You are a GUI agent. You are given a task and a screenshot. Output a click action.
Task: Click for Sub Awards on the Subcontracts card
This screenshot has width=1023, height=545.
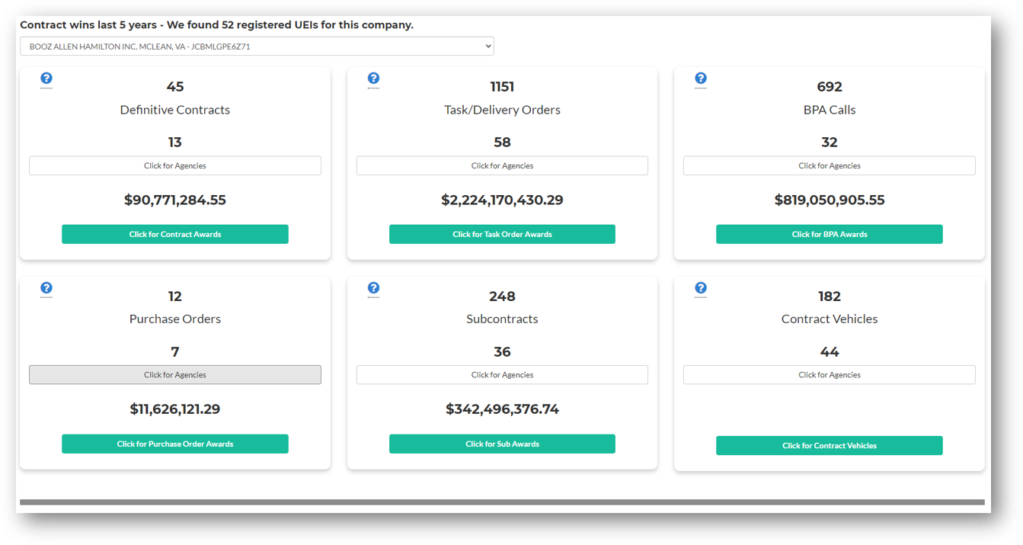(x=502, y=444)
